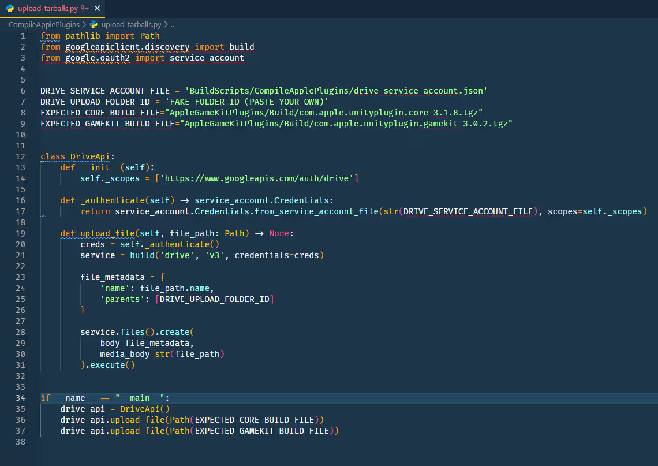Click the '9+' problems indicator on the tab
This screenshot has width=658, height=466.
coord(85,9)
